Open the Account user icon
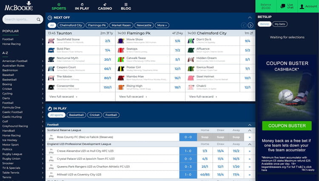Viewport: 319px width, 181px height. click(302, 6)
